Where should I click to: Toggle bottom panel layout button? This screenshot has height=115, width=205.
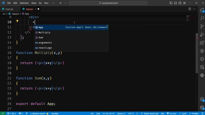[x=176, y=3]
